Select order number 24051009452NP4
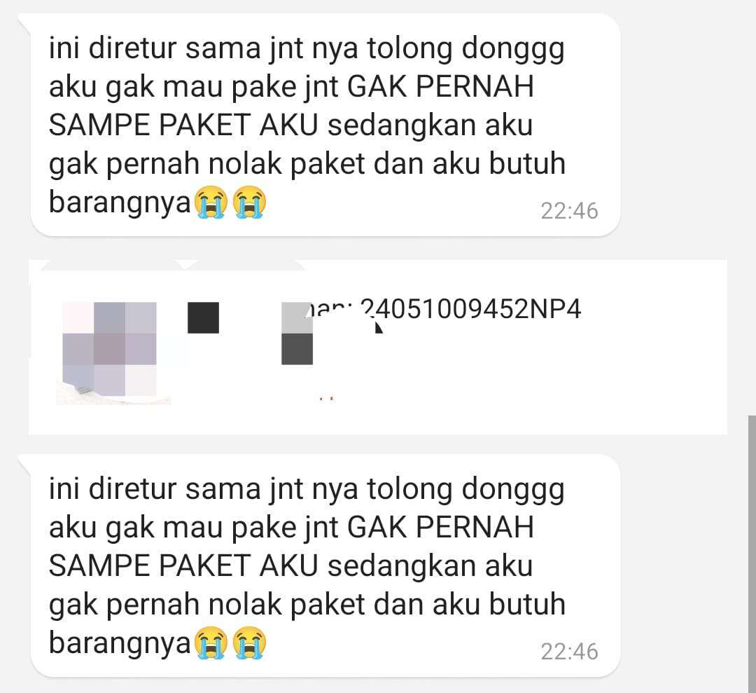 471,310
